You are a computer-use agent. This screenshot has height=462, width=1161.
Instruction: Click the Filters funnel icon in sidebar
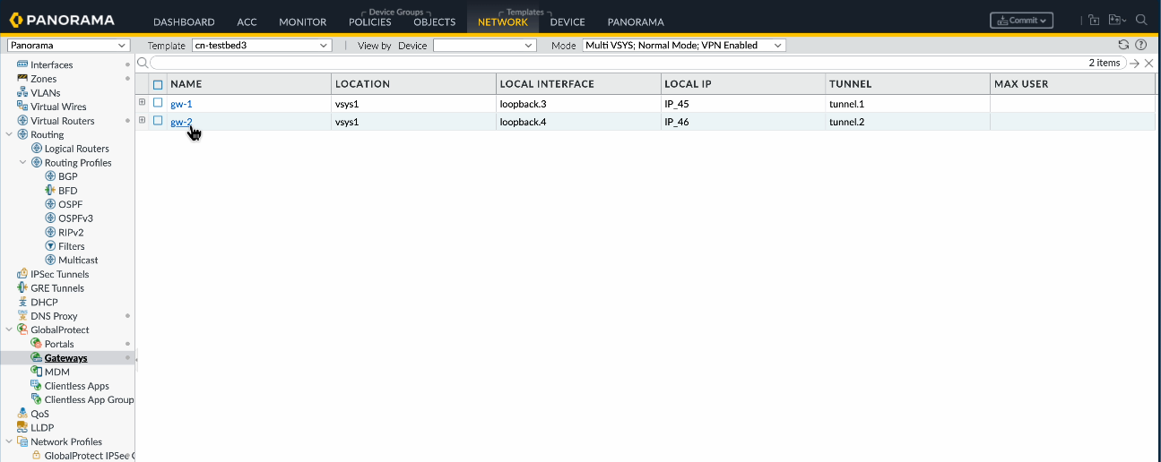point(51,246)
